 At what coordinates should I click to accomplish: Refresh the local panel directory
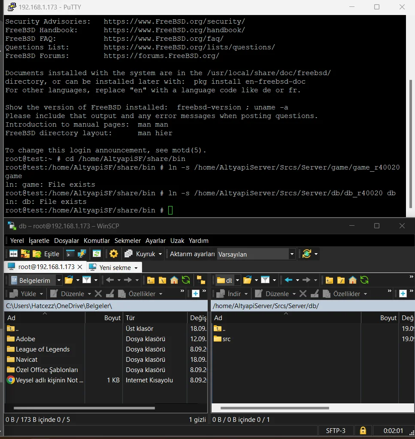[x=186, y=280]
